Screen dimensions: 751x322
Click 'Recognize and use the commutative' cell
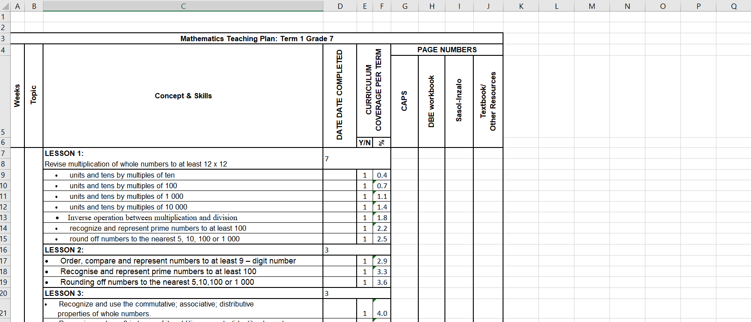tap(183, 309)
